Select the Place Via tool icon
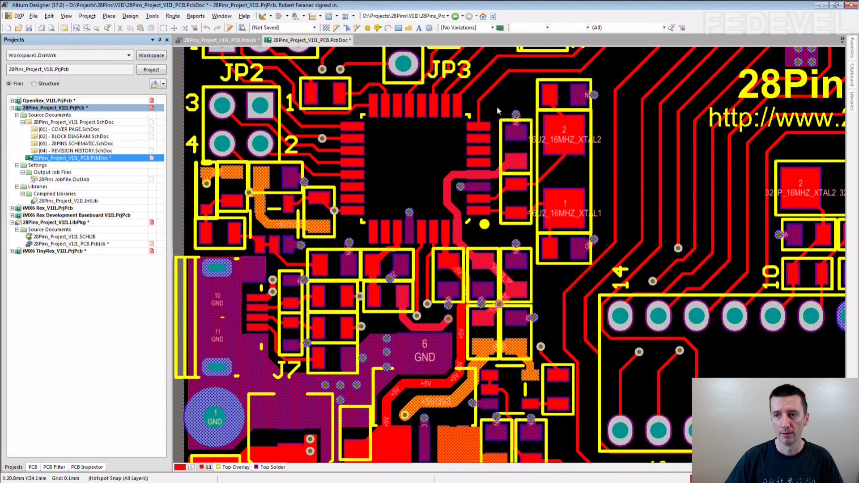The image size is (859, 483). tap(378, 28)
